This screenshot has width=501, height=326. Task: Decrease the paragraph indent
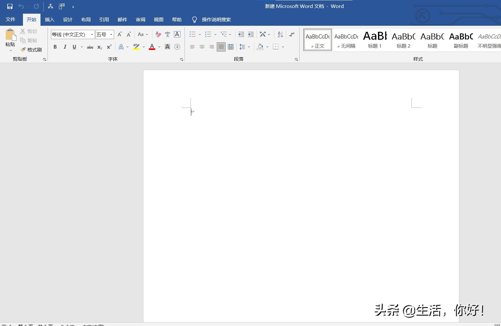pyautogui.click(x=241, y=34)
